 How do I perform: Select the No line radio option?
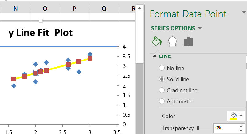pos(162,68)
